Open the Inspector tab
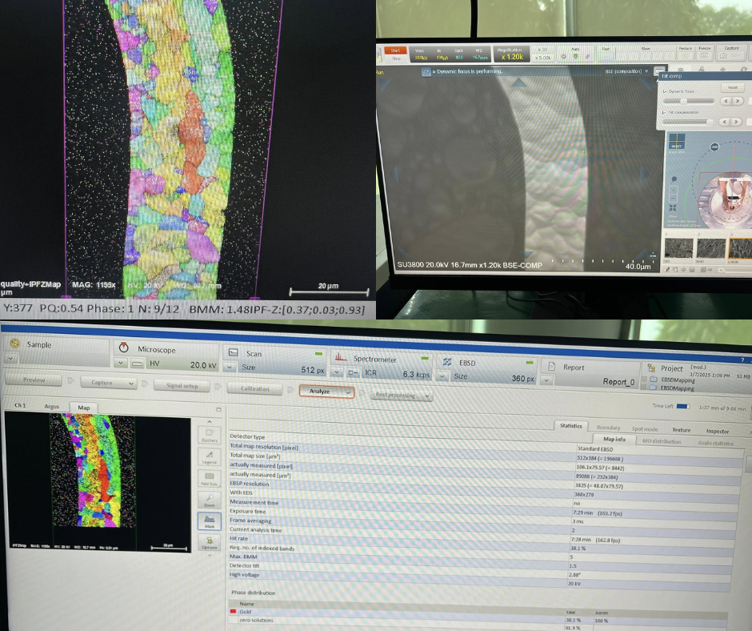 click(x=718, y=432)
